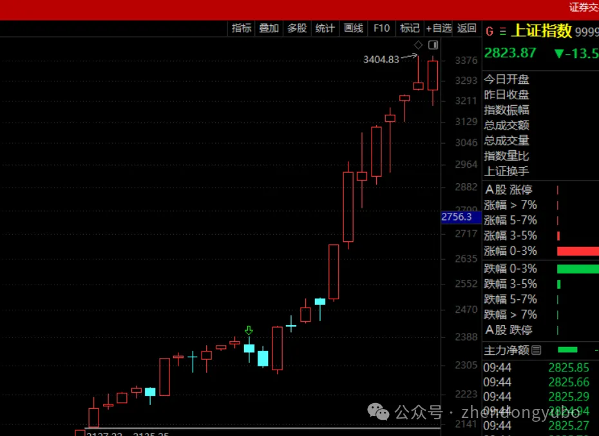This screenshot has width=599, height=436.
Task: Select the 叠加 overlay toolbar item
Action: click(269, 28)
